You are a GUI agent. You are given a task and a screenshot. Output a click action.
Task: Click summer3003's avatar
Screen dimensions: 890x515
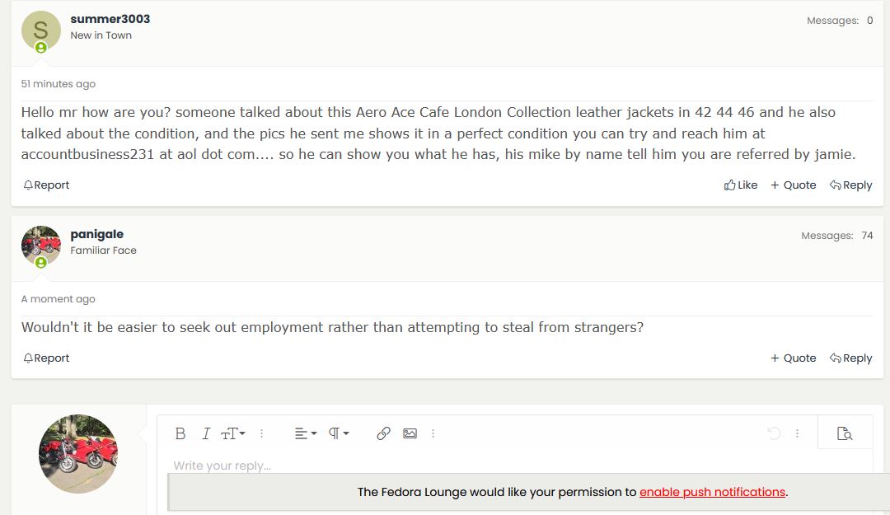[x=41, y=30]
